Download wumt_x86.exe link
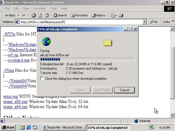Image resolution: width=175 pixels, height=131 pixels. (x=15, y=102)
